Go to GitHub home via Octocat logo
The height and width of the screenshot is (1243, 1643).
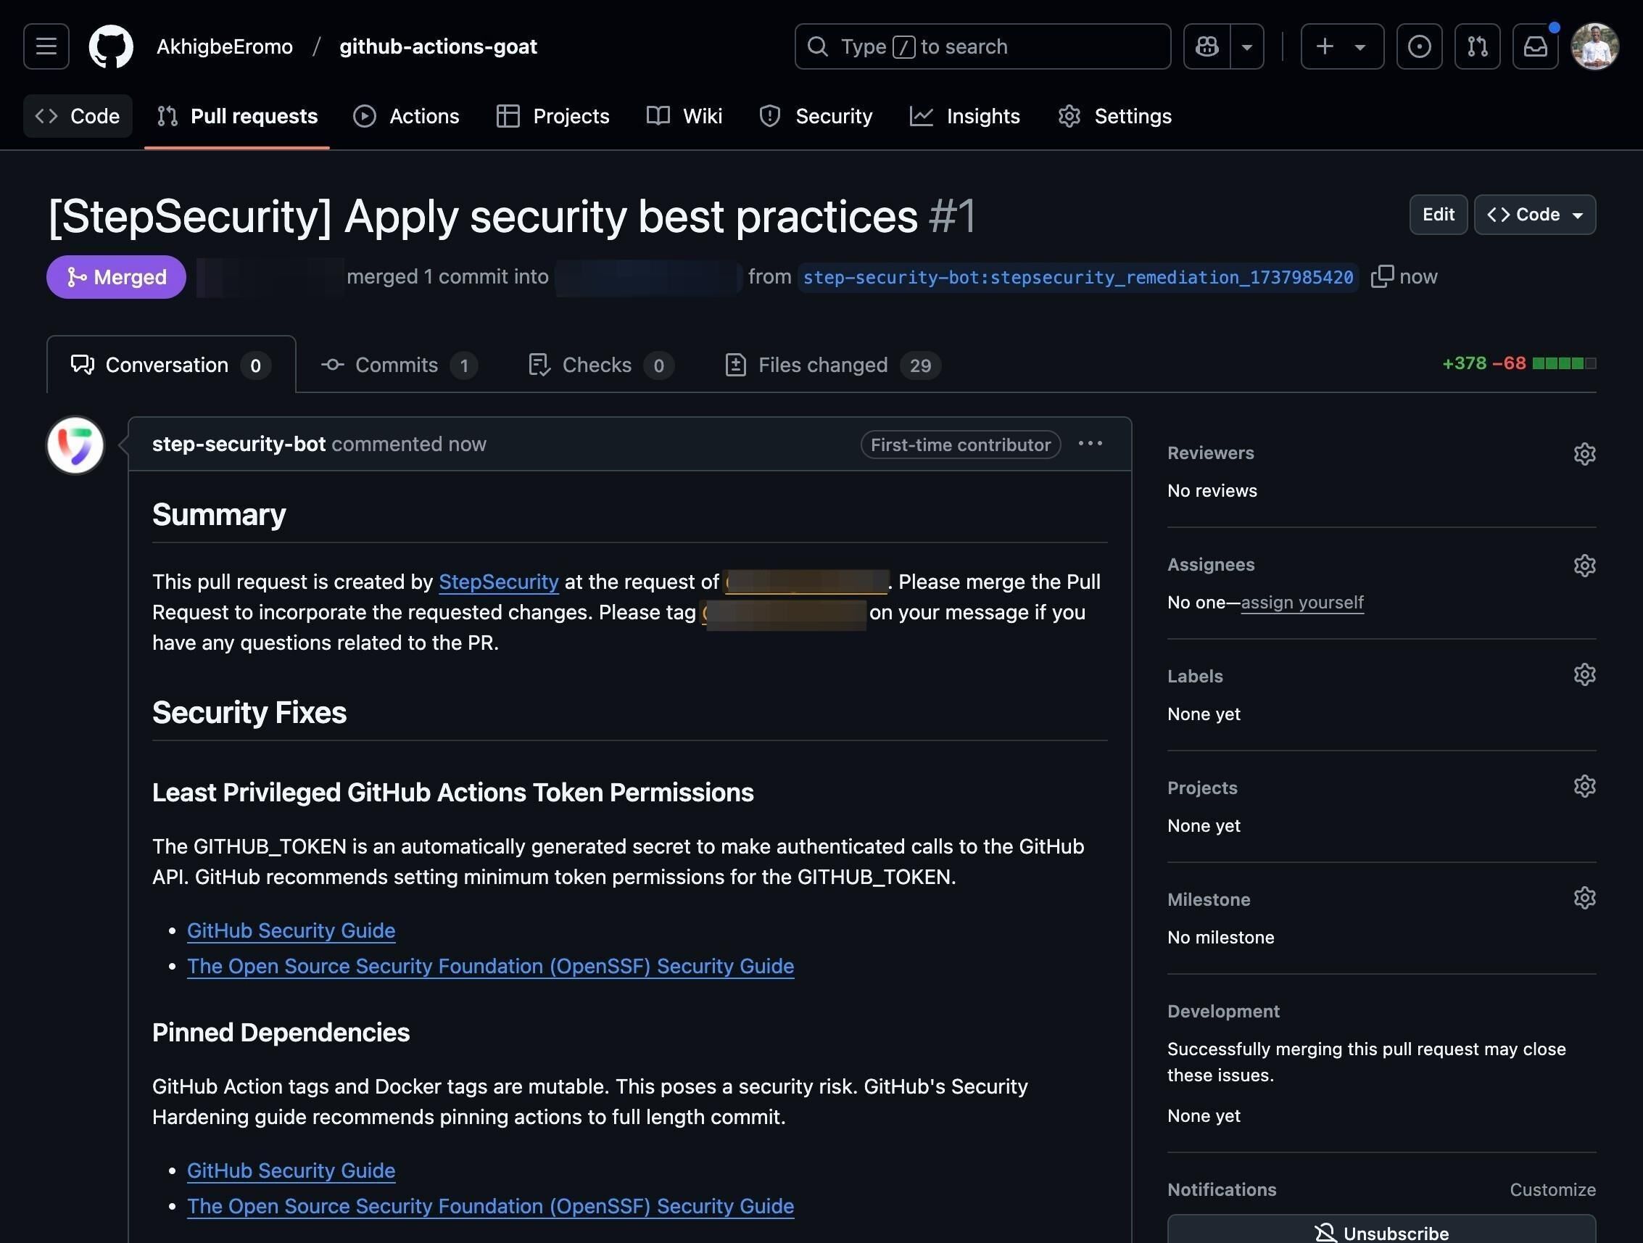pos(111,46)
